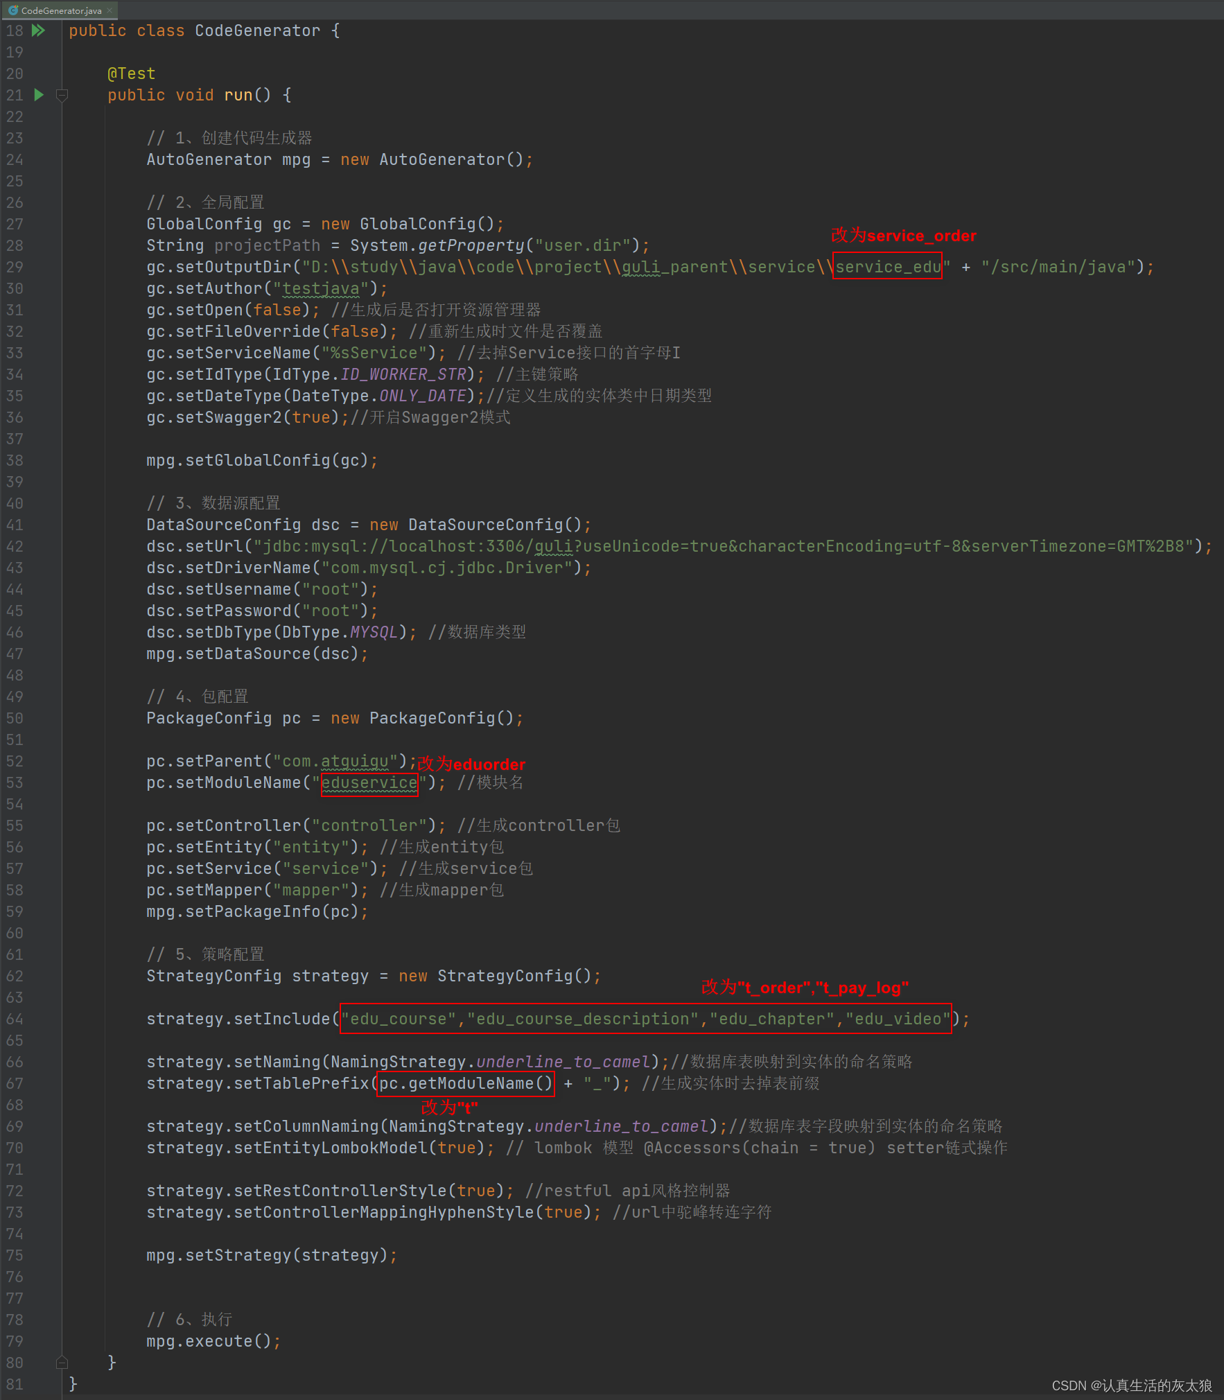Screen dimensions: 1224x1400
Task: Click the @Test annotation
Action: [x=132, y=73]
